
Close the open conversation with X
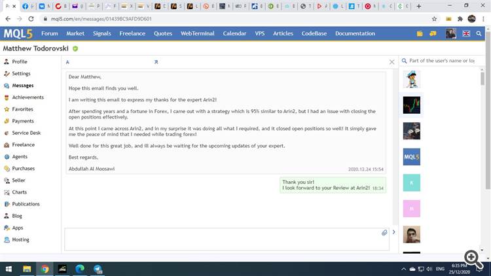coord(391,62)
